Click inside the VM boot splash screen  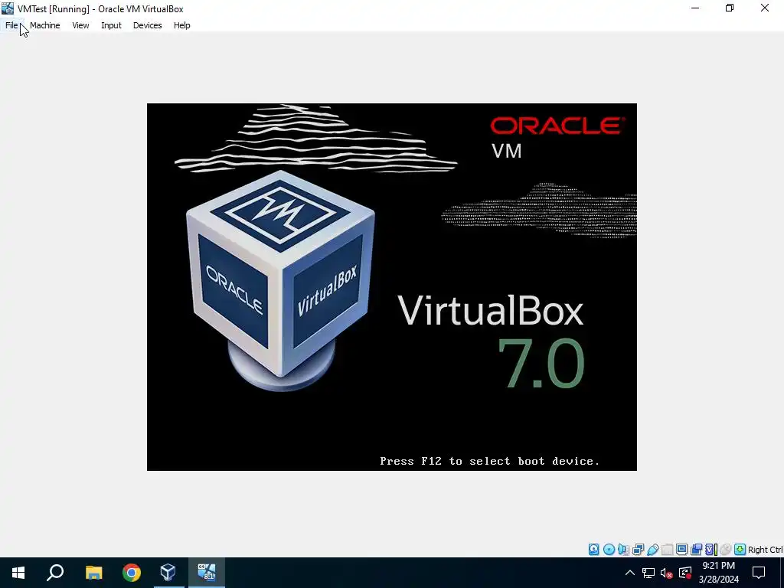click(x=391, y=287)
